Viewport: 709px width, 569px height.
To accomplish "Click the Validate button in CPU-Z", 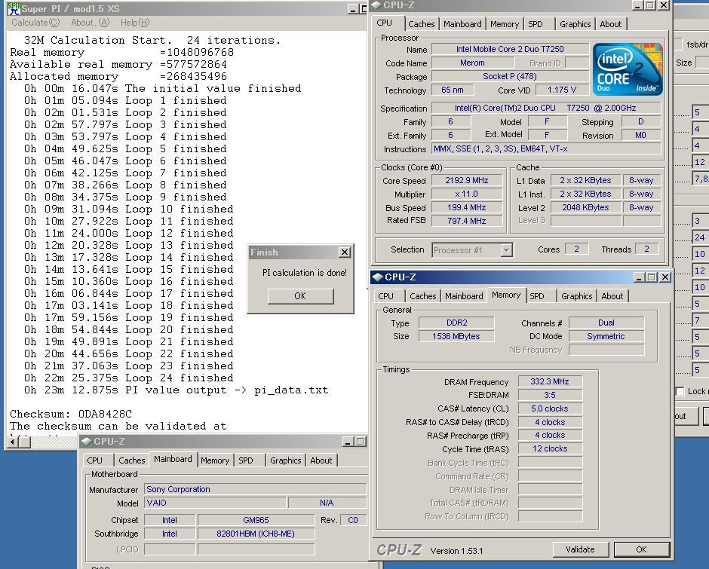I will point(580,549).
